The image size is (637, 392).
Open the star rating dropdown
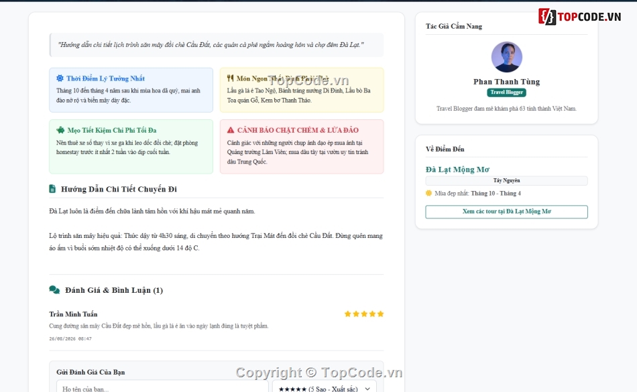[x=324, y=388]
